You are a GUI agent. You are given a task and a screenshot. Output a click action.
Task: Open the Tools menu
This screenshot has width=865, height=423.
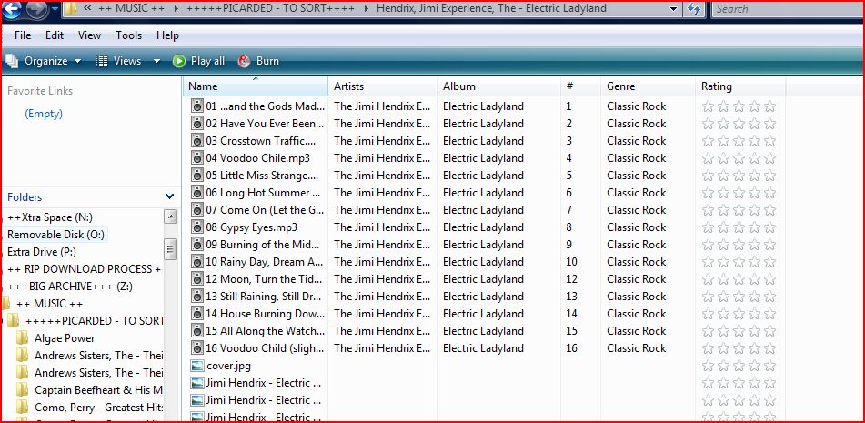point(128,35)
